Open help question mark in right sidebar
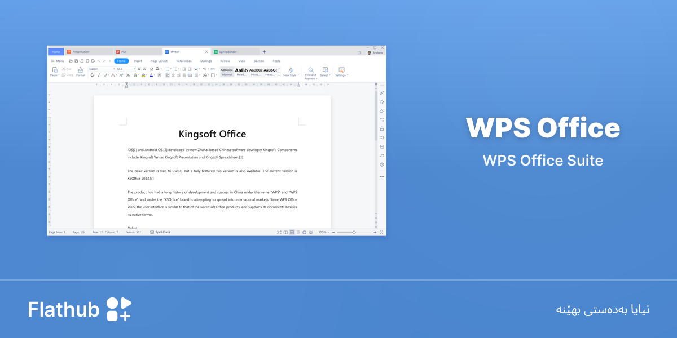This screenshot has height=338, width=677. [382, 164]
